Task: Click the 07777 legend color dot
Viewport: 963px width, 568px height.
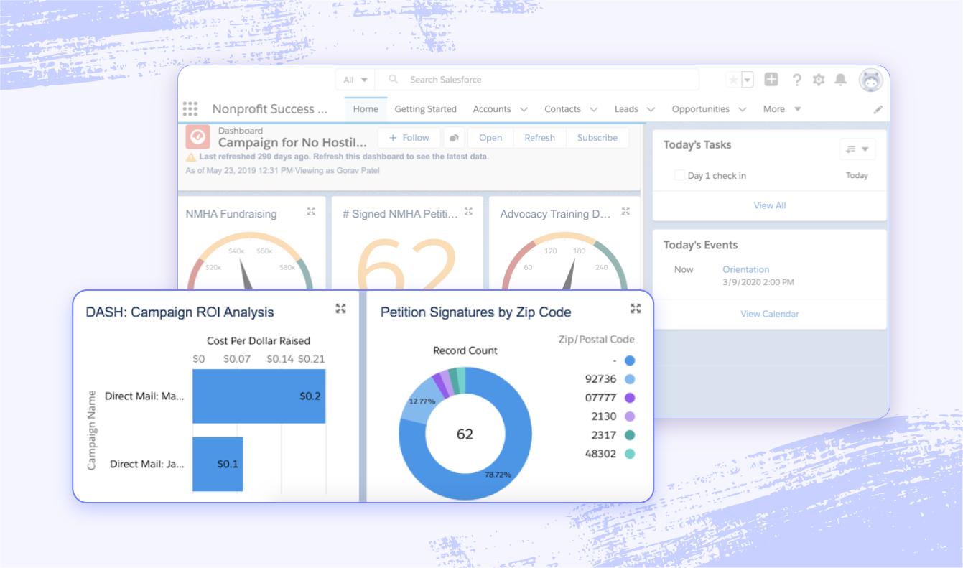Action: 630,398
